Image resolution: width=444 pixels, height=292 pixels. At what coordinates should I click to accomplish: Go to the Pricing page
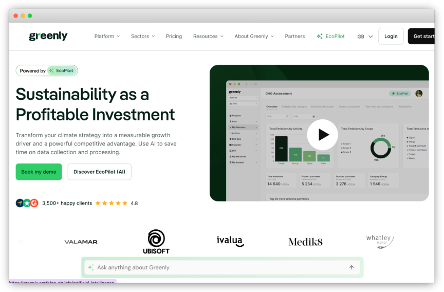pos(174,36)
